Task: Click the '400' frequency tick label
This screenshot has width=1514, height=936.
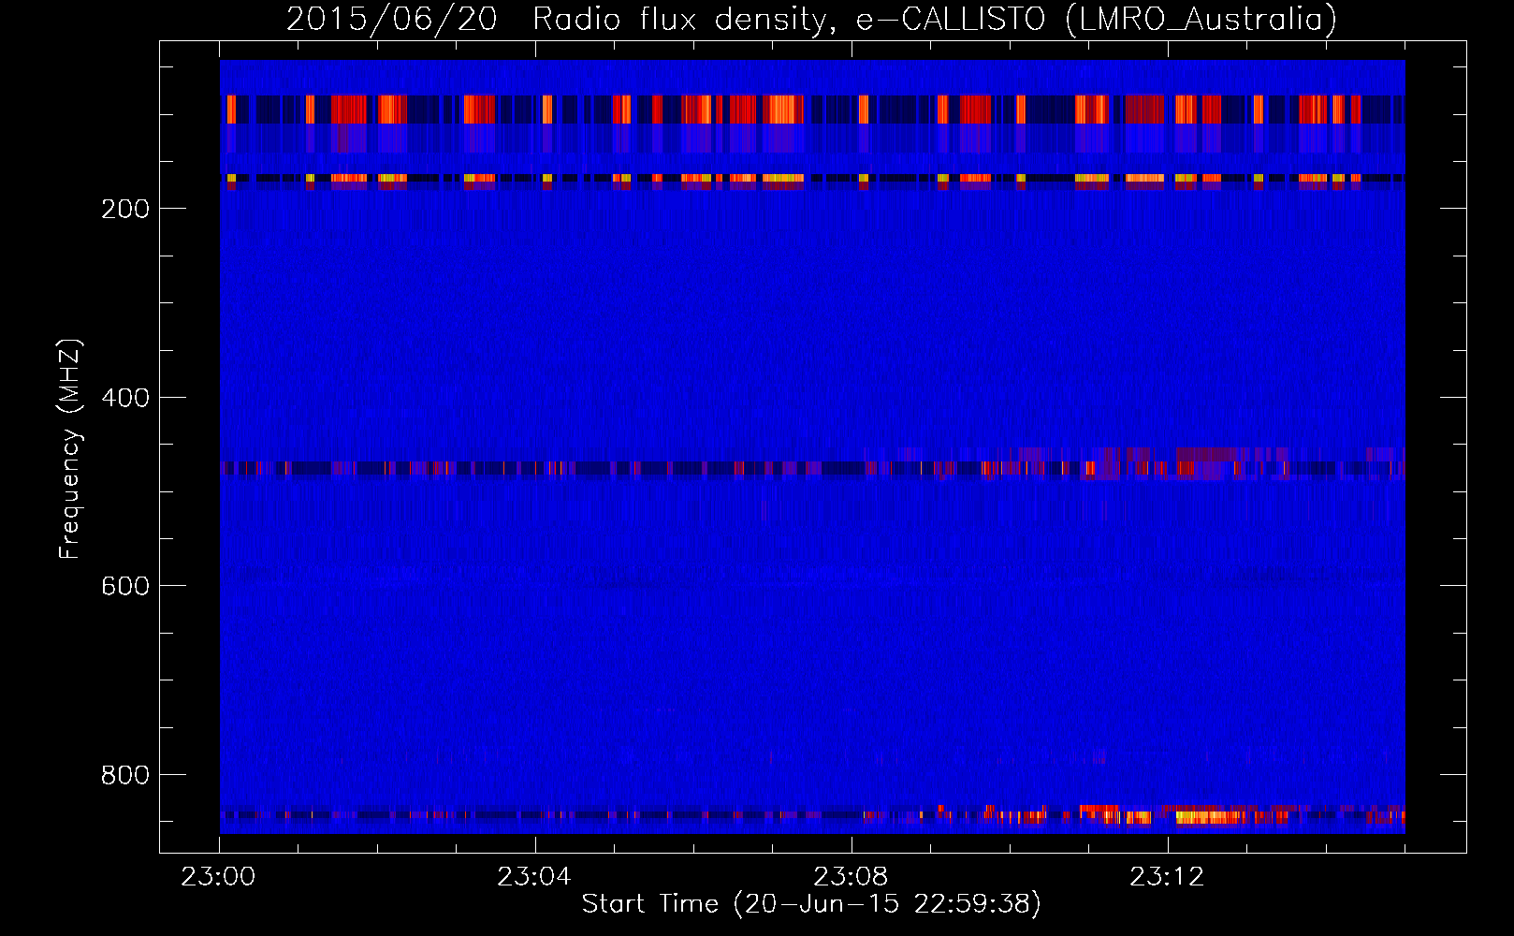Action: tap(125, 398)
